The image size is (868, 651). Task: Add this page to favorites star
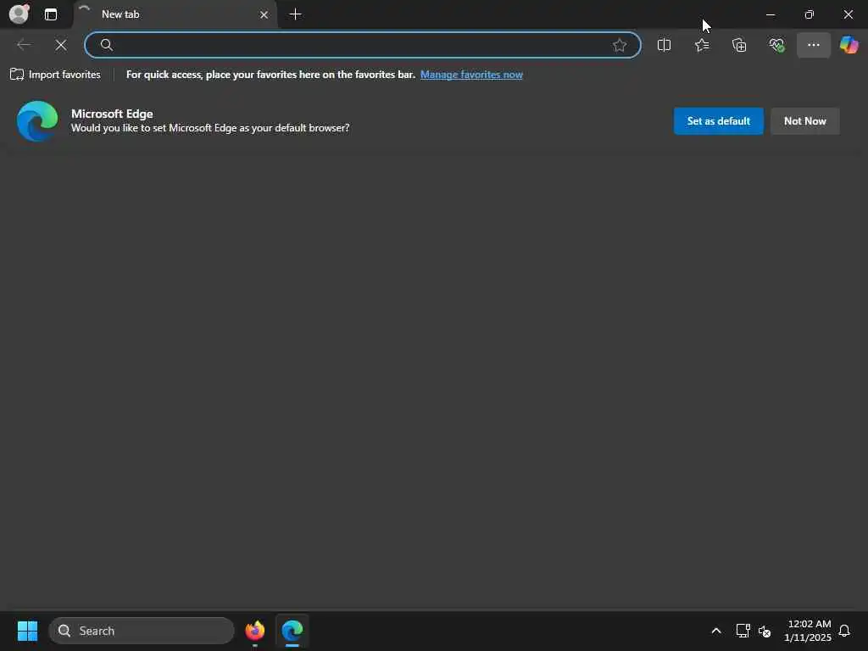(620, 45)
